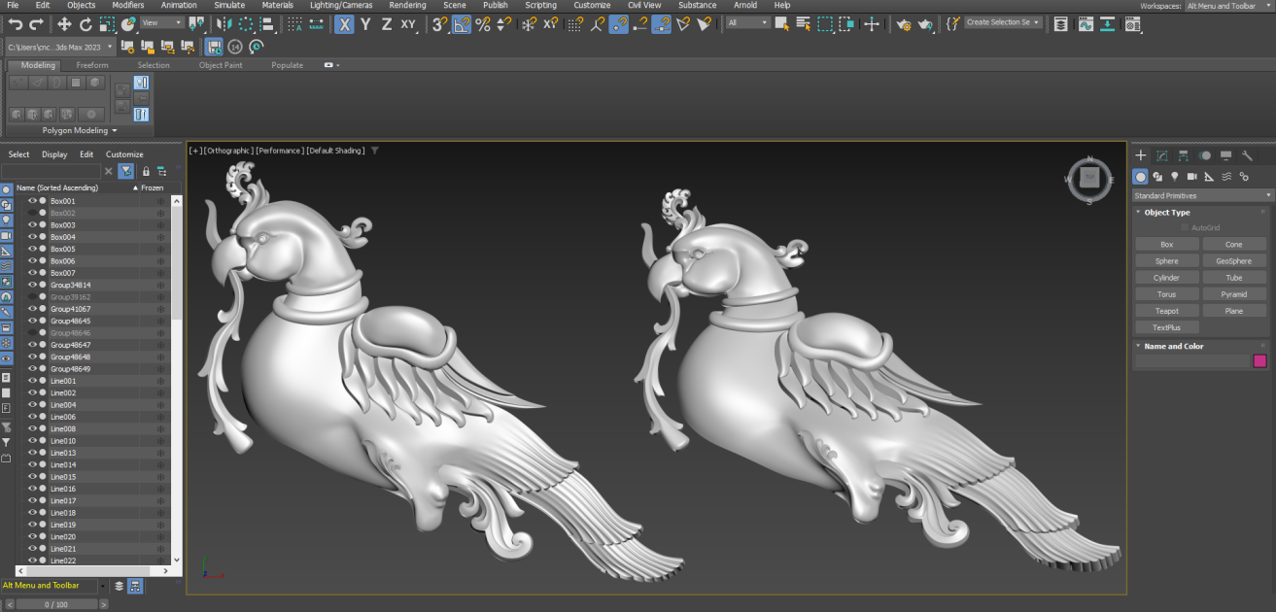1276x612 pixels.
Task: Switch to the Freeform ribbon tab
Action: pyautogui.click(x=92, y=65)
